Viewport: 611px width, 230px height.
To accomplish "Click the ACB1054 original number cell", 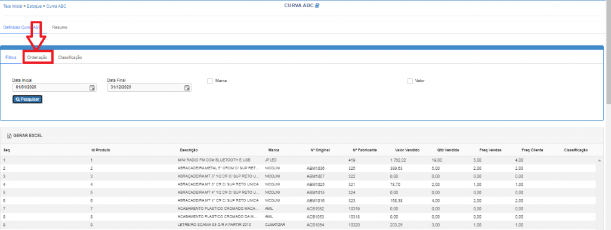I will pos(316,225).
